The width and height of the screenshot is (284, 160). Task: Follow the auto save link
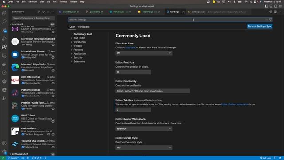[x=130, y=48]
